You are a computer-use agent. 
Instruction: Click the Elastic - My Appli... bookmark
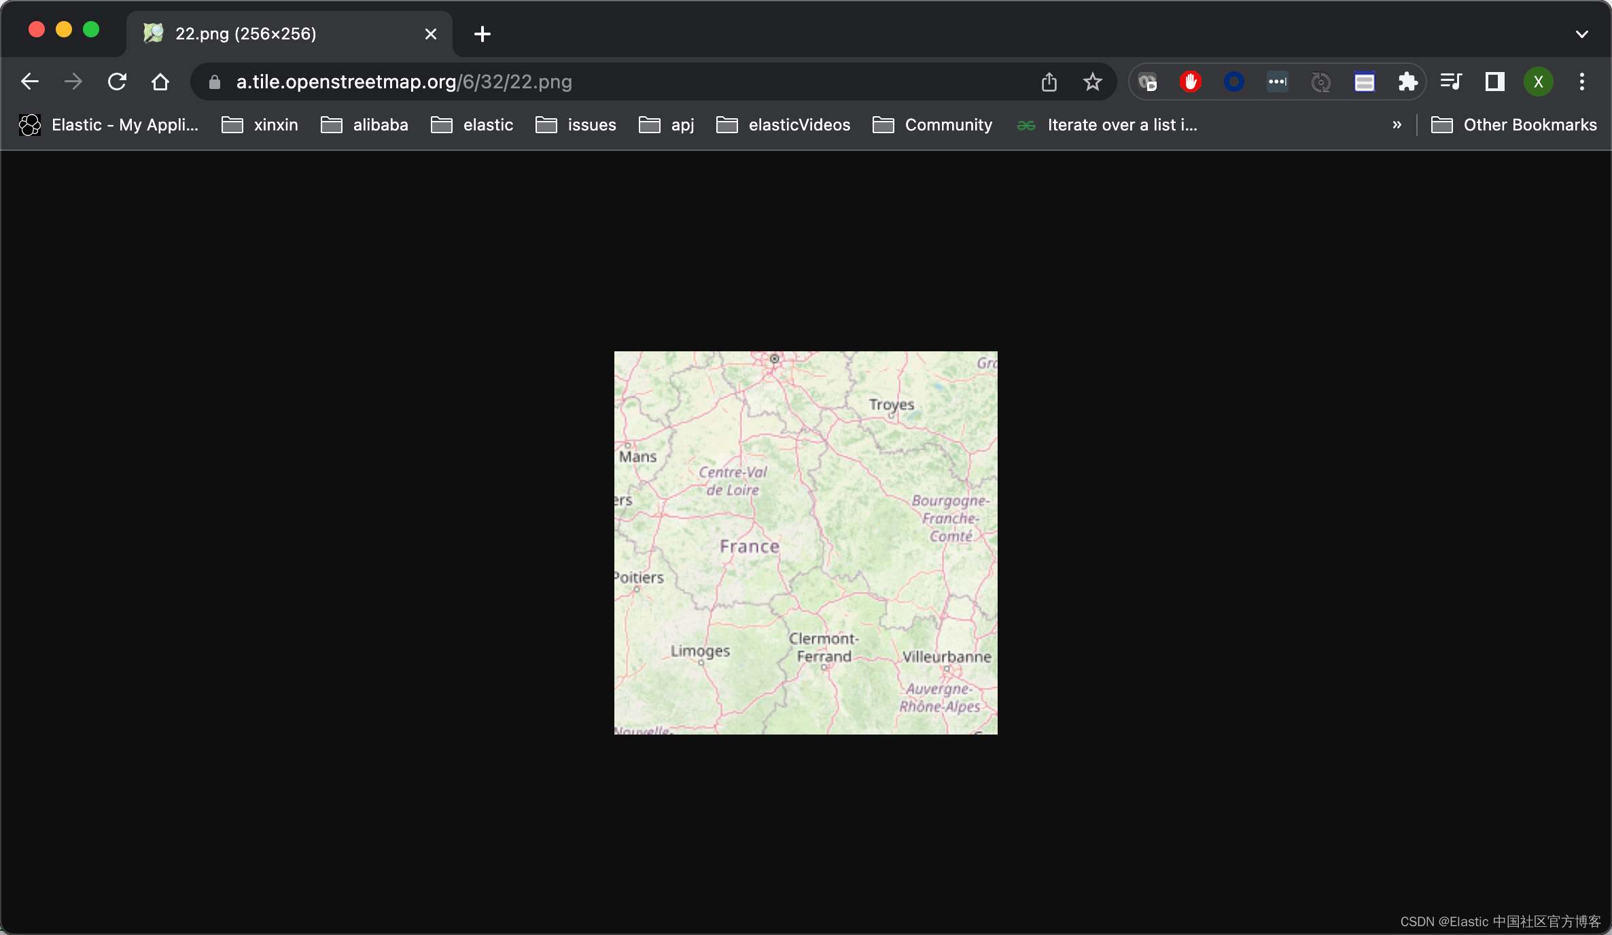[109, 125]
